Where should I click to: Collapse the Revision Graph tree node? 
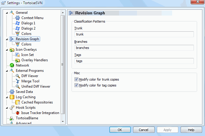pos(7,39)
